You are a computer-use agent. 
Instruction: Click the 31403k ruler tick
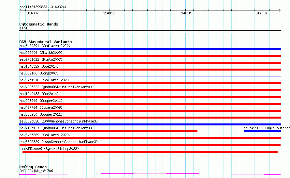click(261, 13)
